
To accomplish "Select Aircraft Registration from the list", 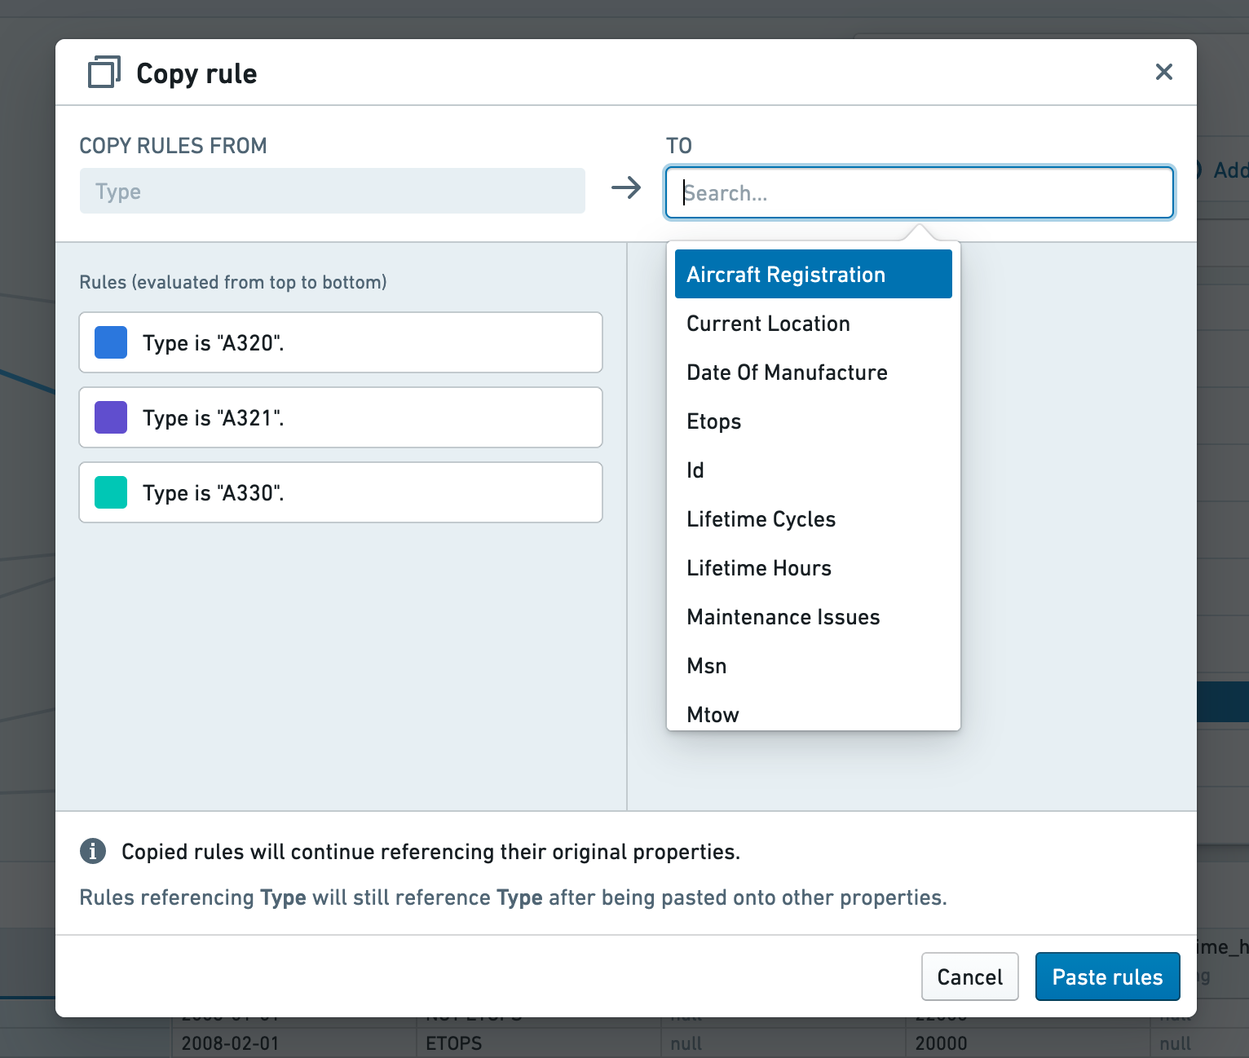I will tap(814, 274).
